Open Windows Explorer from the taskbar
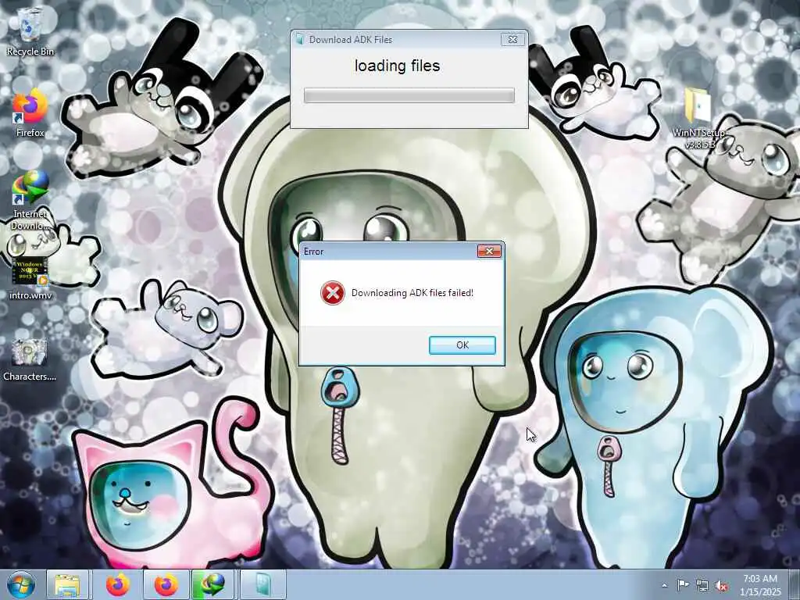800x600 pixels. 67,584
